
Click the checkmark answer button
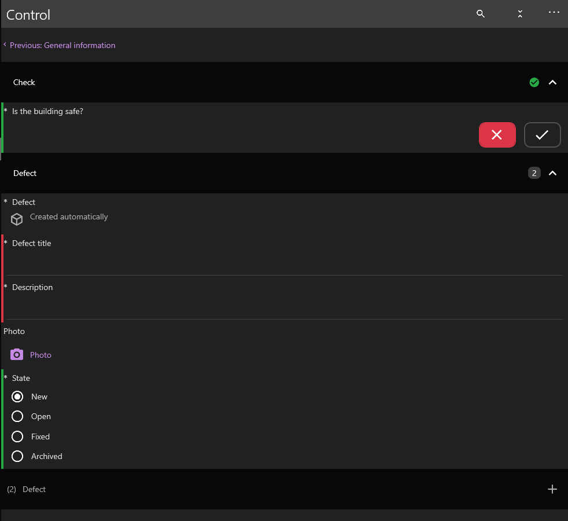[x=542, y=135]
